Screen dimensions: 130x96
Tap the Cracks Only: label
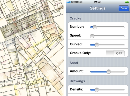pos(80,53)
